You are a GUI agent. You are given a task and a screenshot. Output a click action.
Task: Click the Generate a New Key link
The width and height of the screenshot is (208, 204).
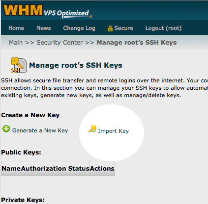tap(40, 130)
